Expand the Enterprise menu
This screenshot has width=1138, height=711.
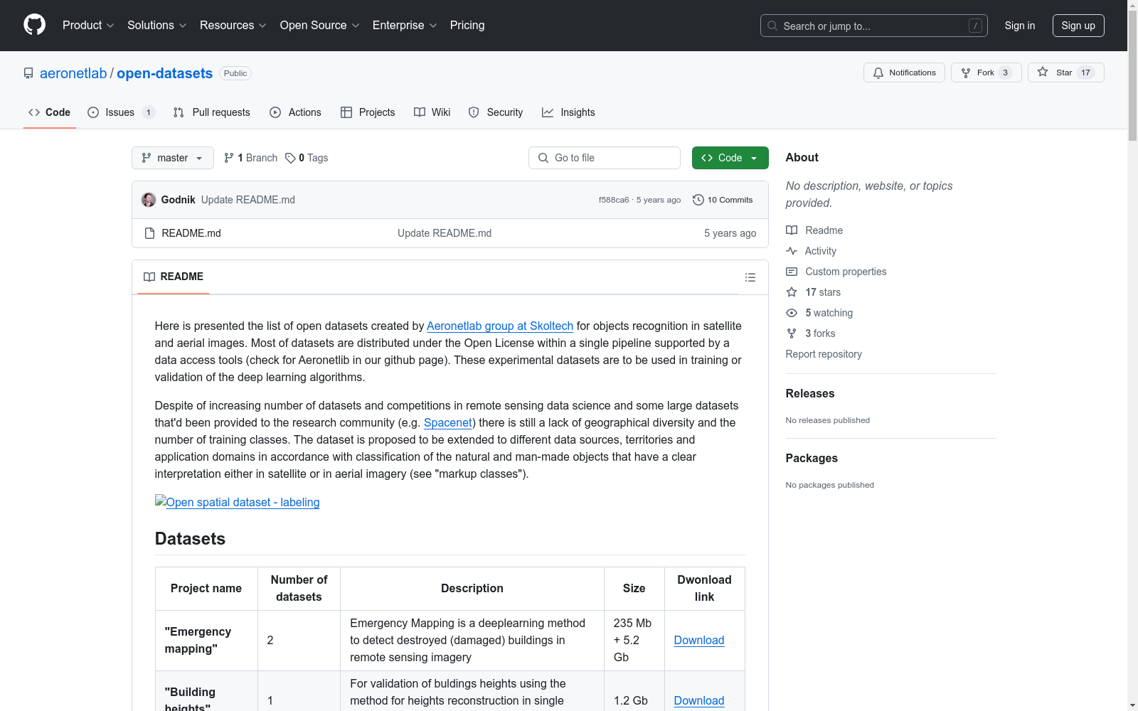tap(405, 26)
